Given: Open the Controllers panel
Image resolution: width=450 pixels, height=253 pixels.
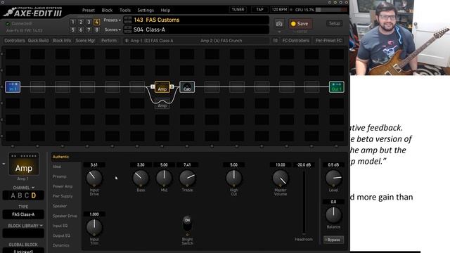Looking at the screenshot, I should pos(15,41).
